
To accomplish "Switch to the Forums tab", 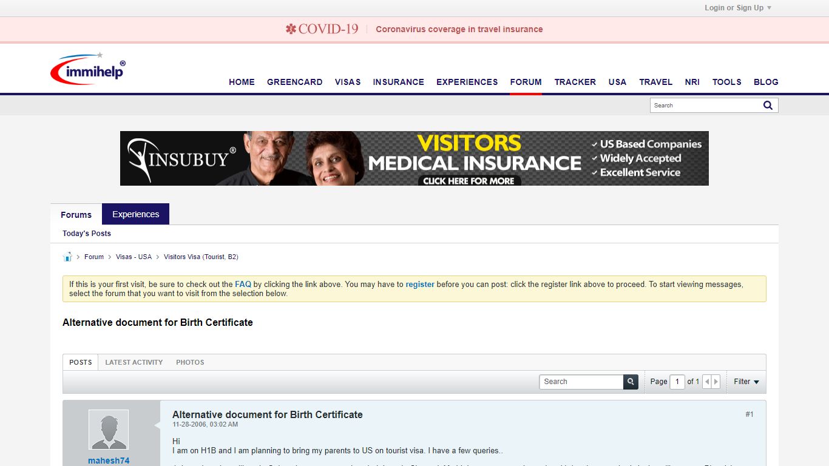I will (x=76, y=214).
